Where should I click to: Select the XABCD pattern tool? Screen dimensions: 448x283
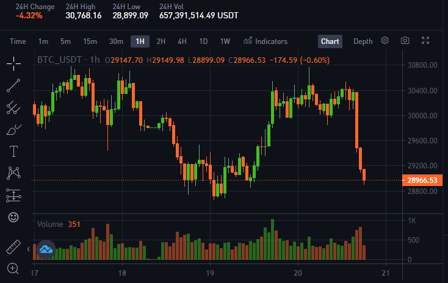pyautogui.click(x=13, y=173)
